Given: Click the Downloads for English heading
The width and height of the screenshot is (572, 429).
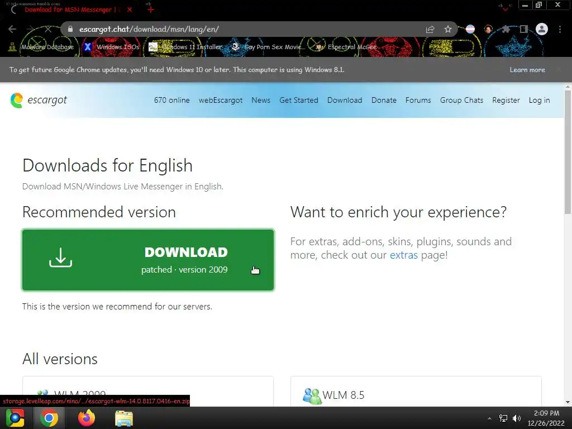Looking at the screenshot, I should [x=107, y=165].
